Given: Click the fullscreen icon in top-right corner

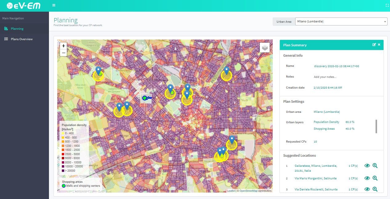Looking at the screenshot, I should (x=387, y=5).
